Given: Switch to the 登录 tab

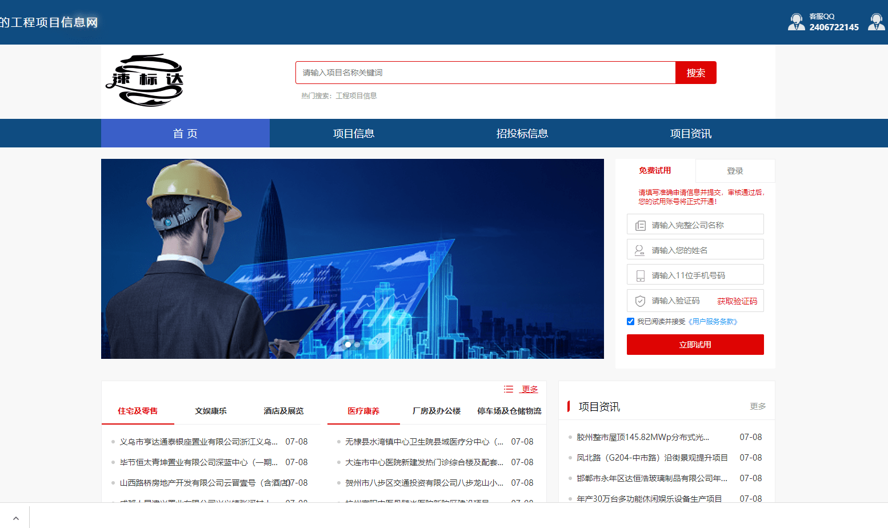Looking at the screenshot, I should (735, 171).
